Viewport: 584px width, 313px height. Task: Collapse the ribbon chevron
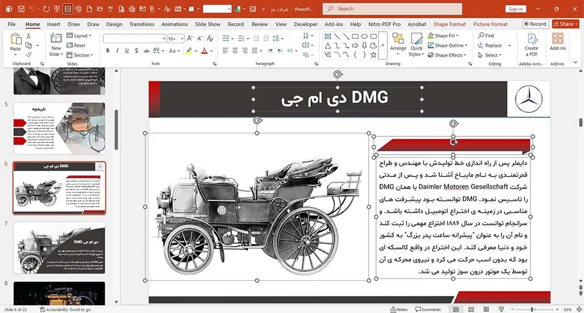click(x=576, y=63)
